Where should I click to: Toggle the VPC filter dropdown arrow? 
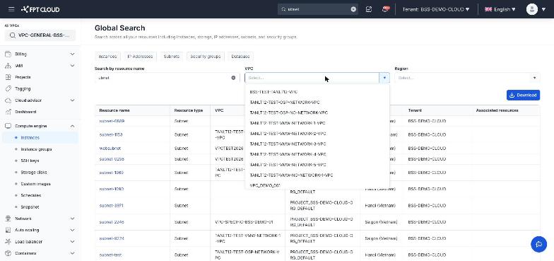point(384,78)
